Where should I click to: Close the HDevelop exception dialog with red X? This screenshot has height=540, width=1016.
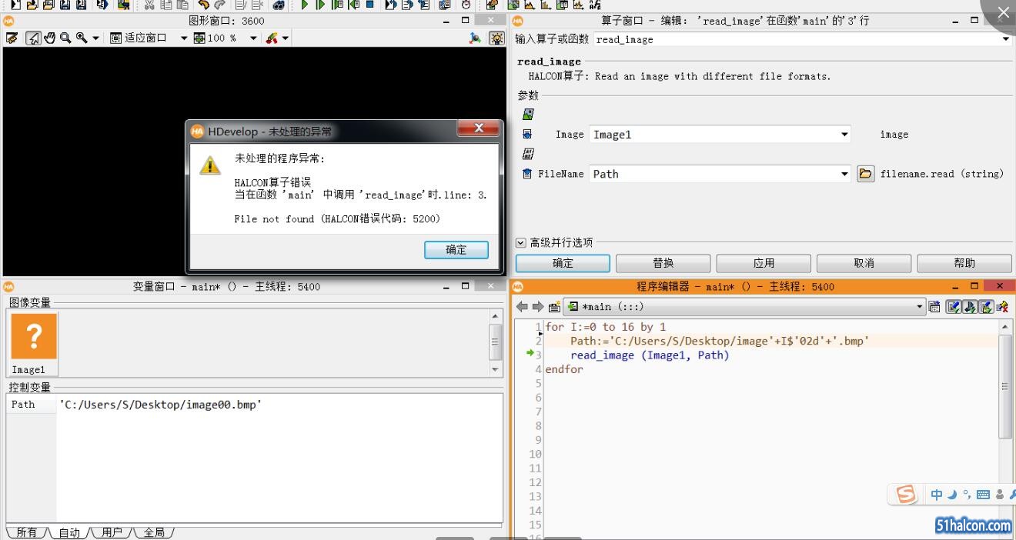click(x=479, y=128)
